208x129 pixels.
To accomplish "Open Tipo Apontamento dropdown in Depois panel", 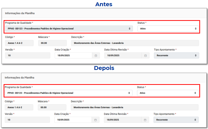I will 176,120.
